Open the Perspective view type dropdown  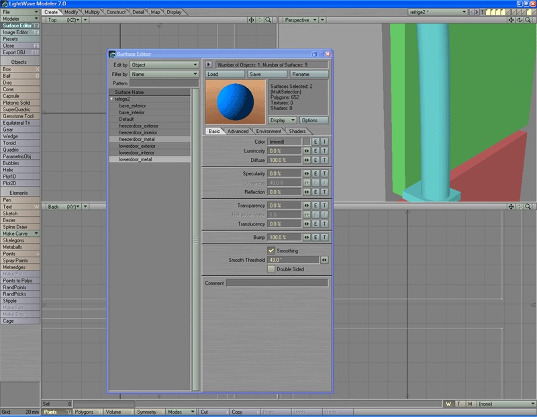(x=301, y=20)
